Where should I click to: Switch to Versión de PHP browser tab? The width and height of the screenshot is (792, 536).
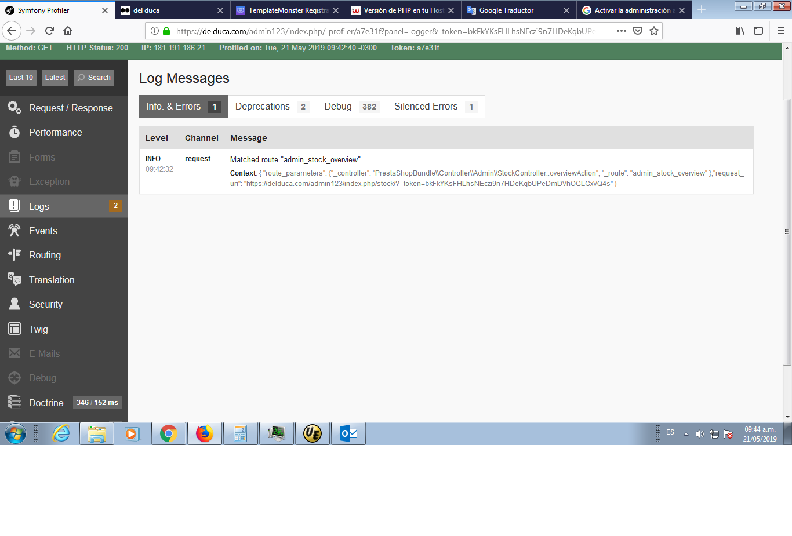[403, 10]
